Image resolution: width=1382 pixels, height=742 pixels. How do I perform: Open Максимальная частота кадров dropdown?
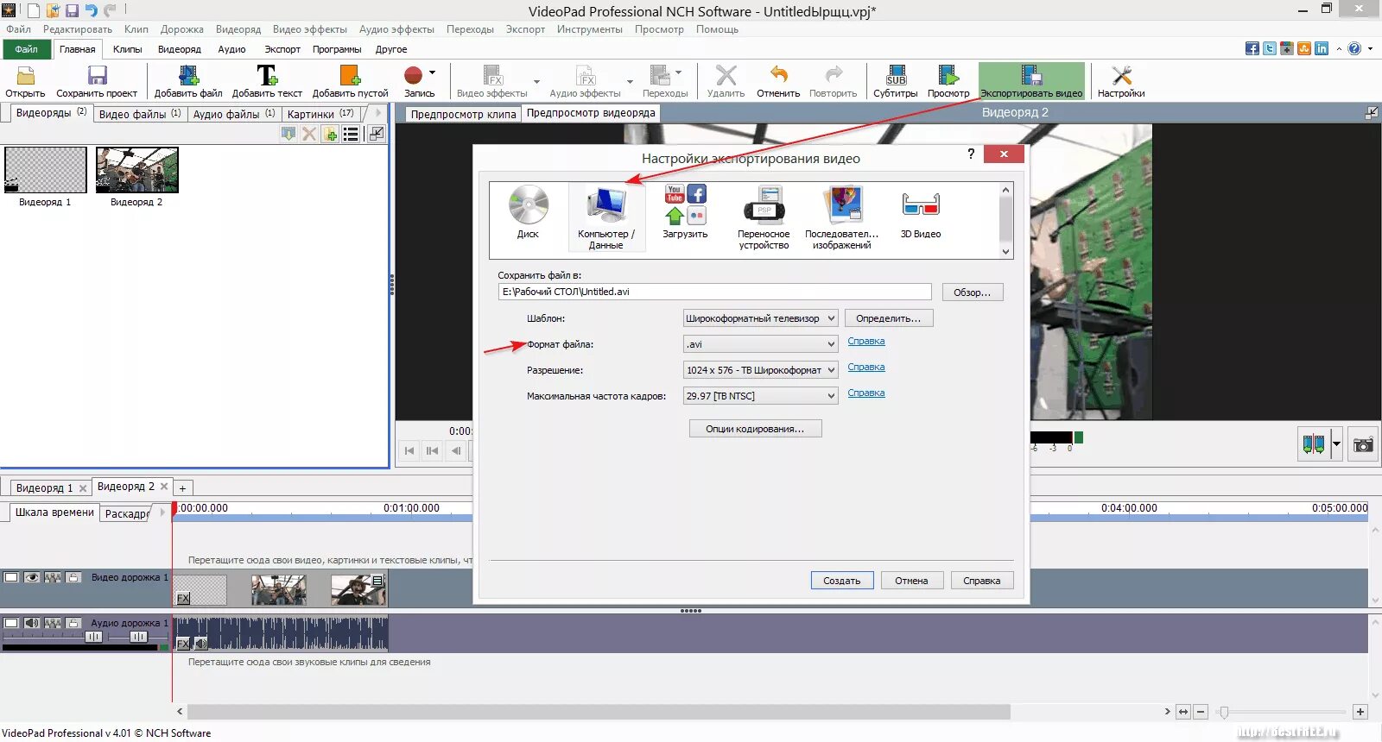pos(760,396)
